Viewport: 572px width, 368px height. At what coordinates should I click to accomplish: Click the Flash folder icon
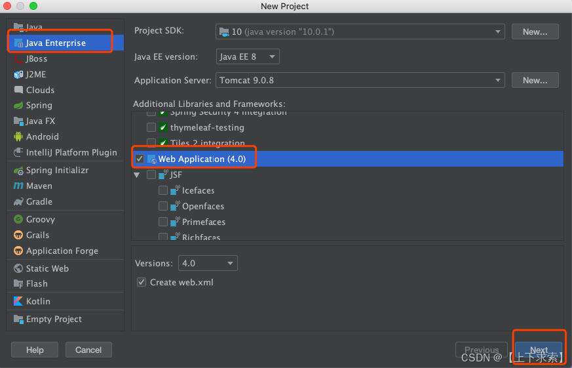[18, 283]
